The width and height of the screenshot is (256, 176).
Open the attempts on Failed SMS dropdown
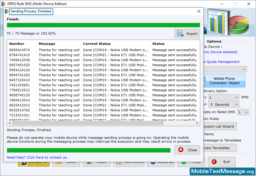pyautogui.click(x=243, y=112)
